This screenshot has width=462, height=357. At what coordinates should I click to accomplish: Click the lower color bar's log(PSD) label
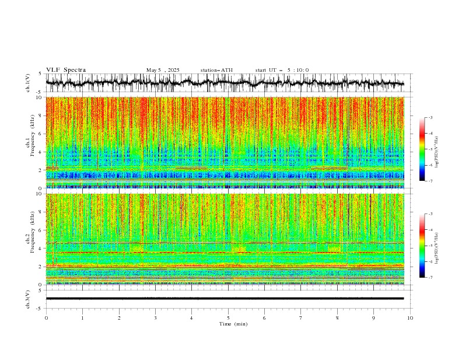pyautogui.click(x=436, y=249)
